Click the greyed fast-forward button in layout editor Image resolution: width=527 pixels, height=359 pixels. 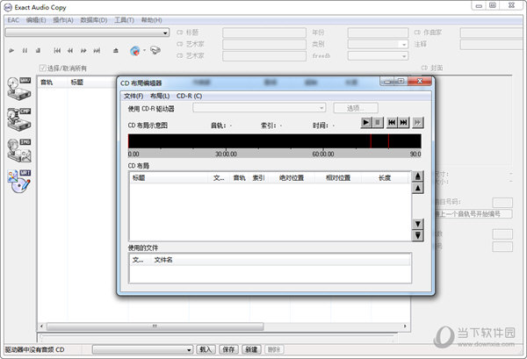(417, 122)
